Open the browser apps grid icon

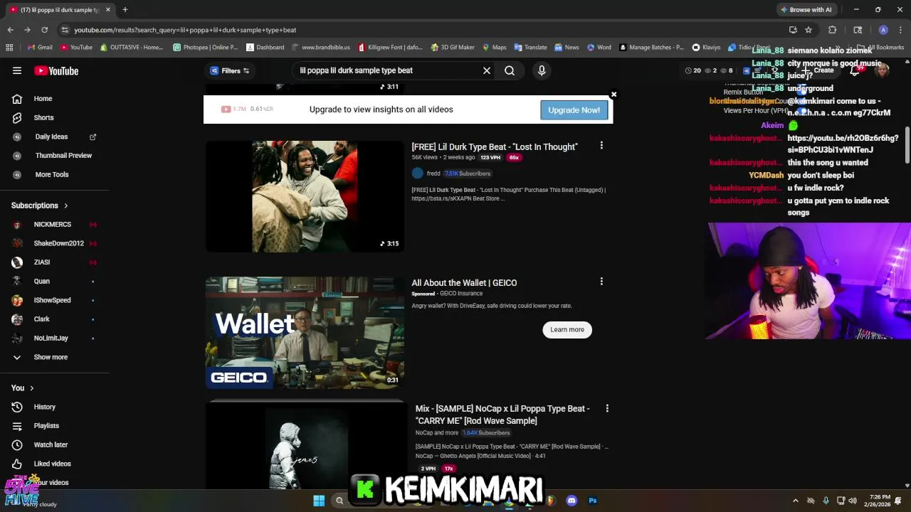(9, 48)
